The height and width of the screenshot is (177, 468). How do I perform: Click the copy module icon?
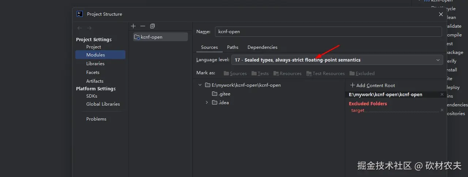152,26
